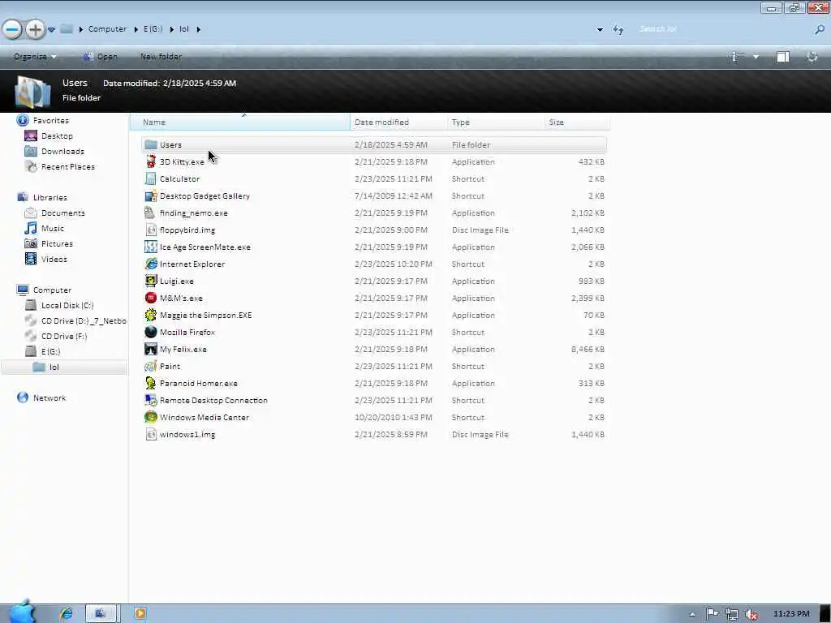Launch the media player from the taskbar

pos(140,613)
